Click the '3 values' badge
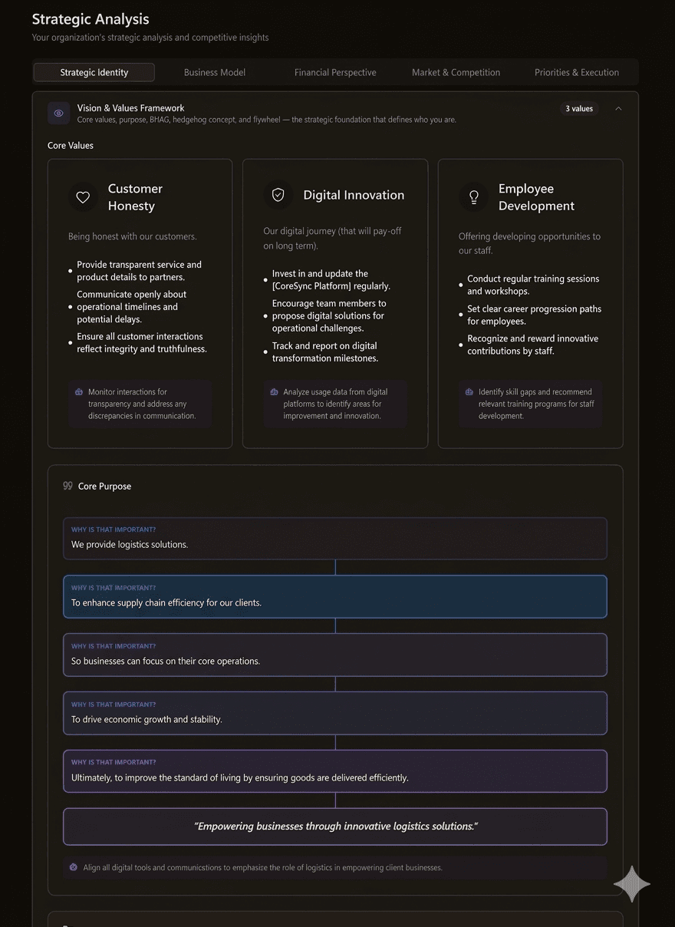Image resolution: width=675 pixels, height=927 pixels. tap(579, 109)
